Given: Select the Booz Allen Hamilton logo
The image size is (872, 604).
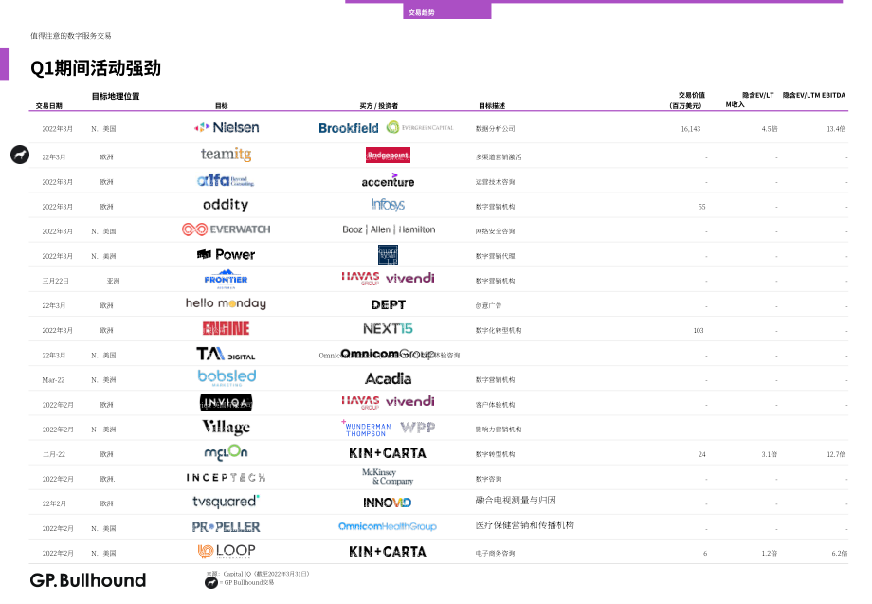Looking at the screenshot, I should pos(389,229).
